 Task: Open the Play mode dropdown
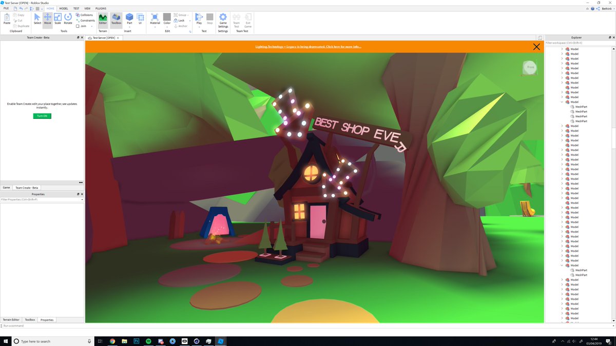click(199, 26)
